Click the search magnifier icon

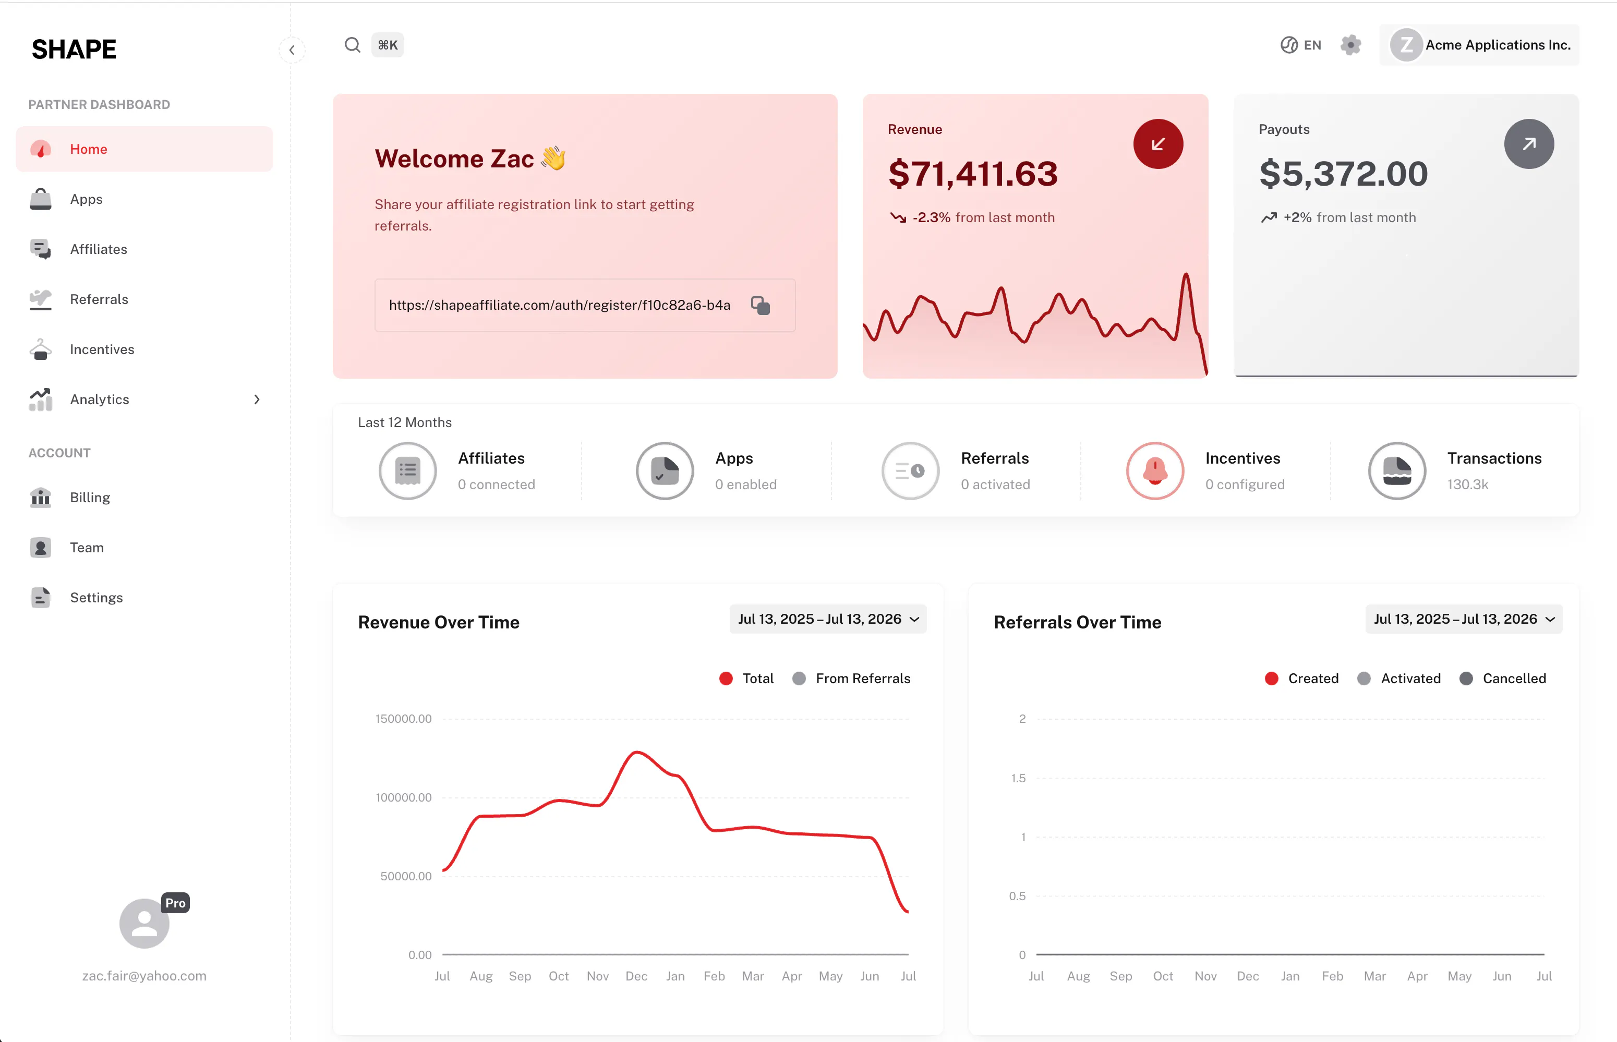(353, 45)
